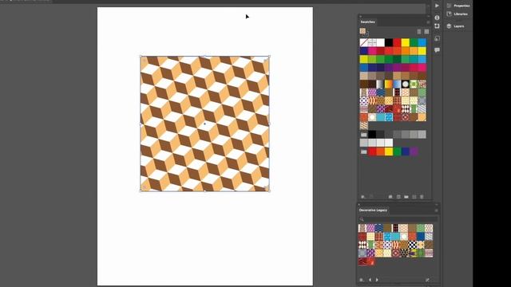Click the fill/stroke indicator in Swatches panel

tap(364, 32)
